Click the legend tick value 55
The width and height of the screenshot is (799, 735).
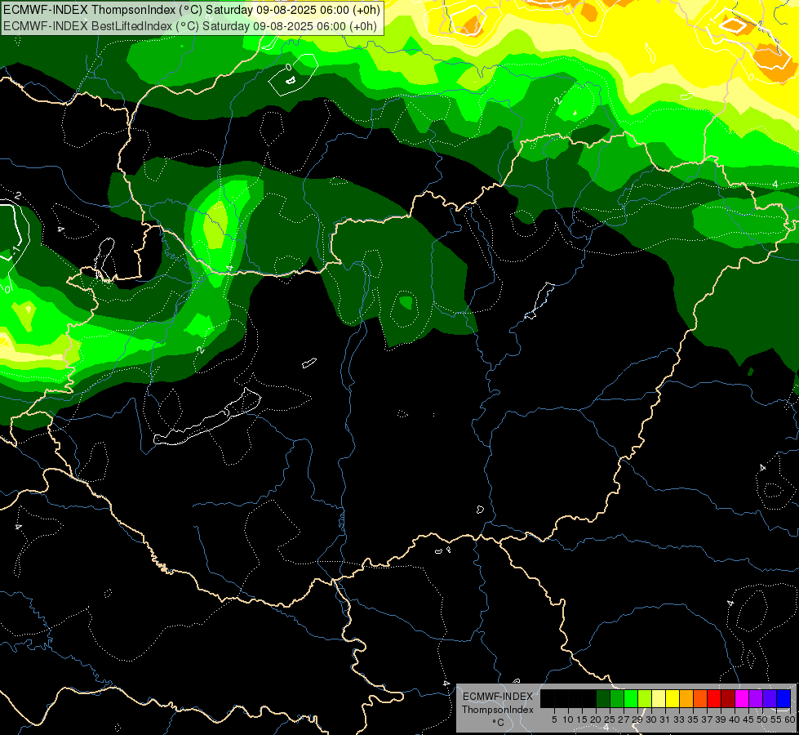click(x=777, y=719)
